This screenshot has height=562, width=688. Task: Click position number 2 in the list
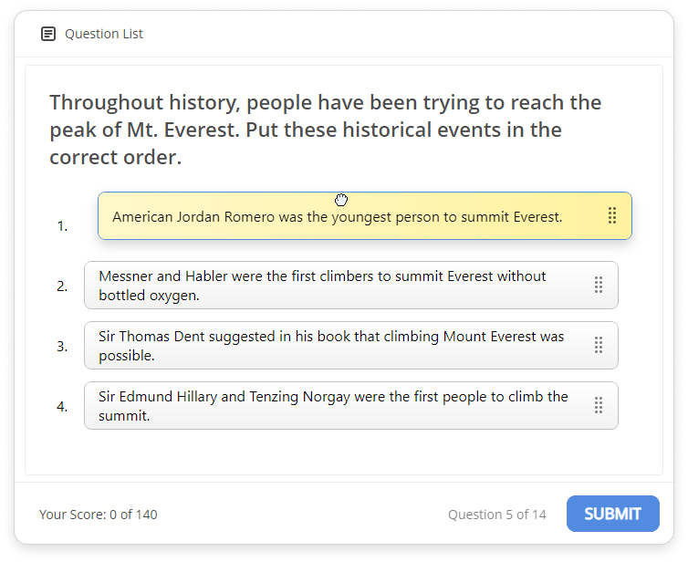62,286
